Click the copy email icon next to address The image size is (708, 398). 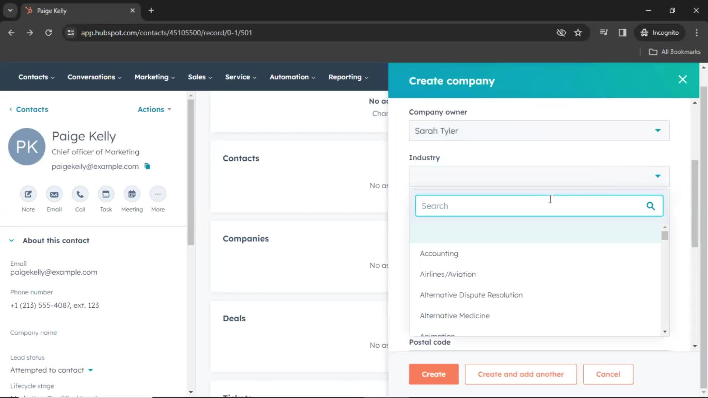(x=147, y=166)
